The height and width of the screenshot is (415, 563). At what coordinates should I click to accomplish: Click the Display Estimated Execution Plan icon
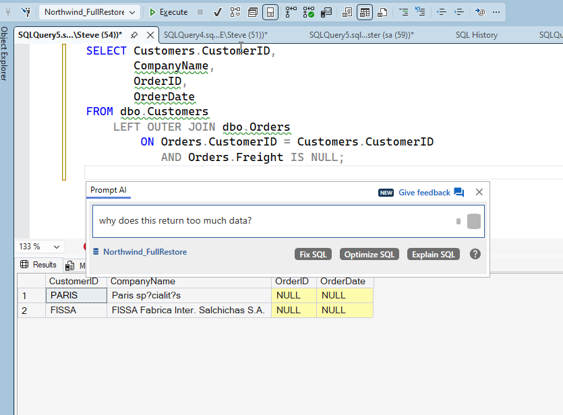pyautogui.click(x=235, y=12)
